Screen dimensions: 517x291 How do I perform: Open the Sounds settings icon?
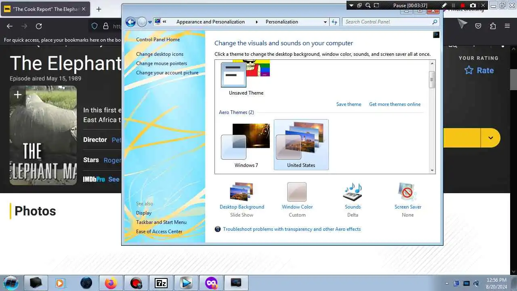coord(353,192)
